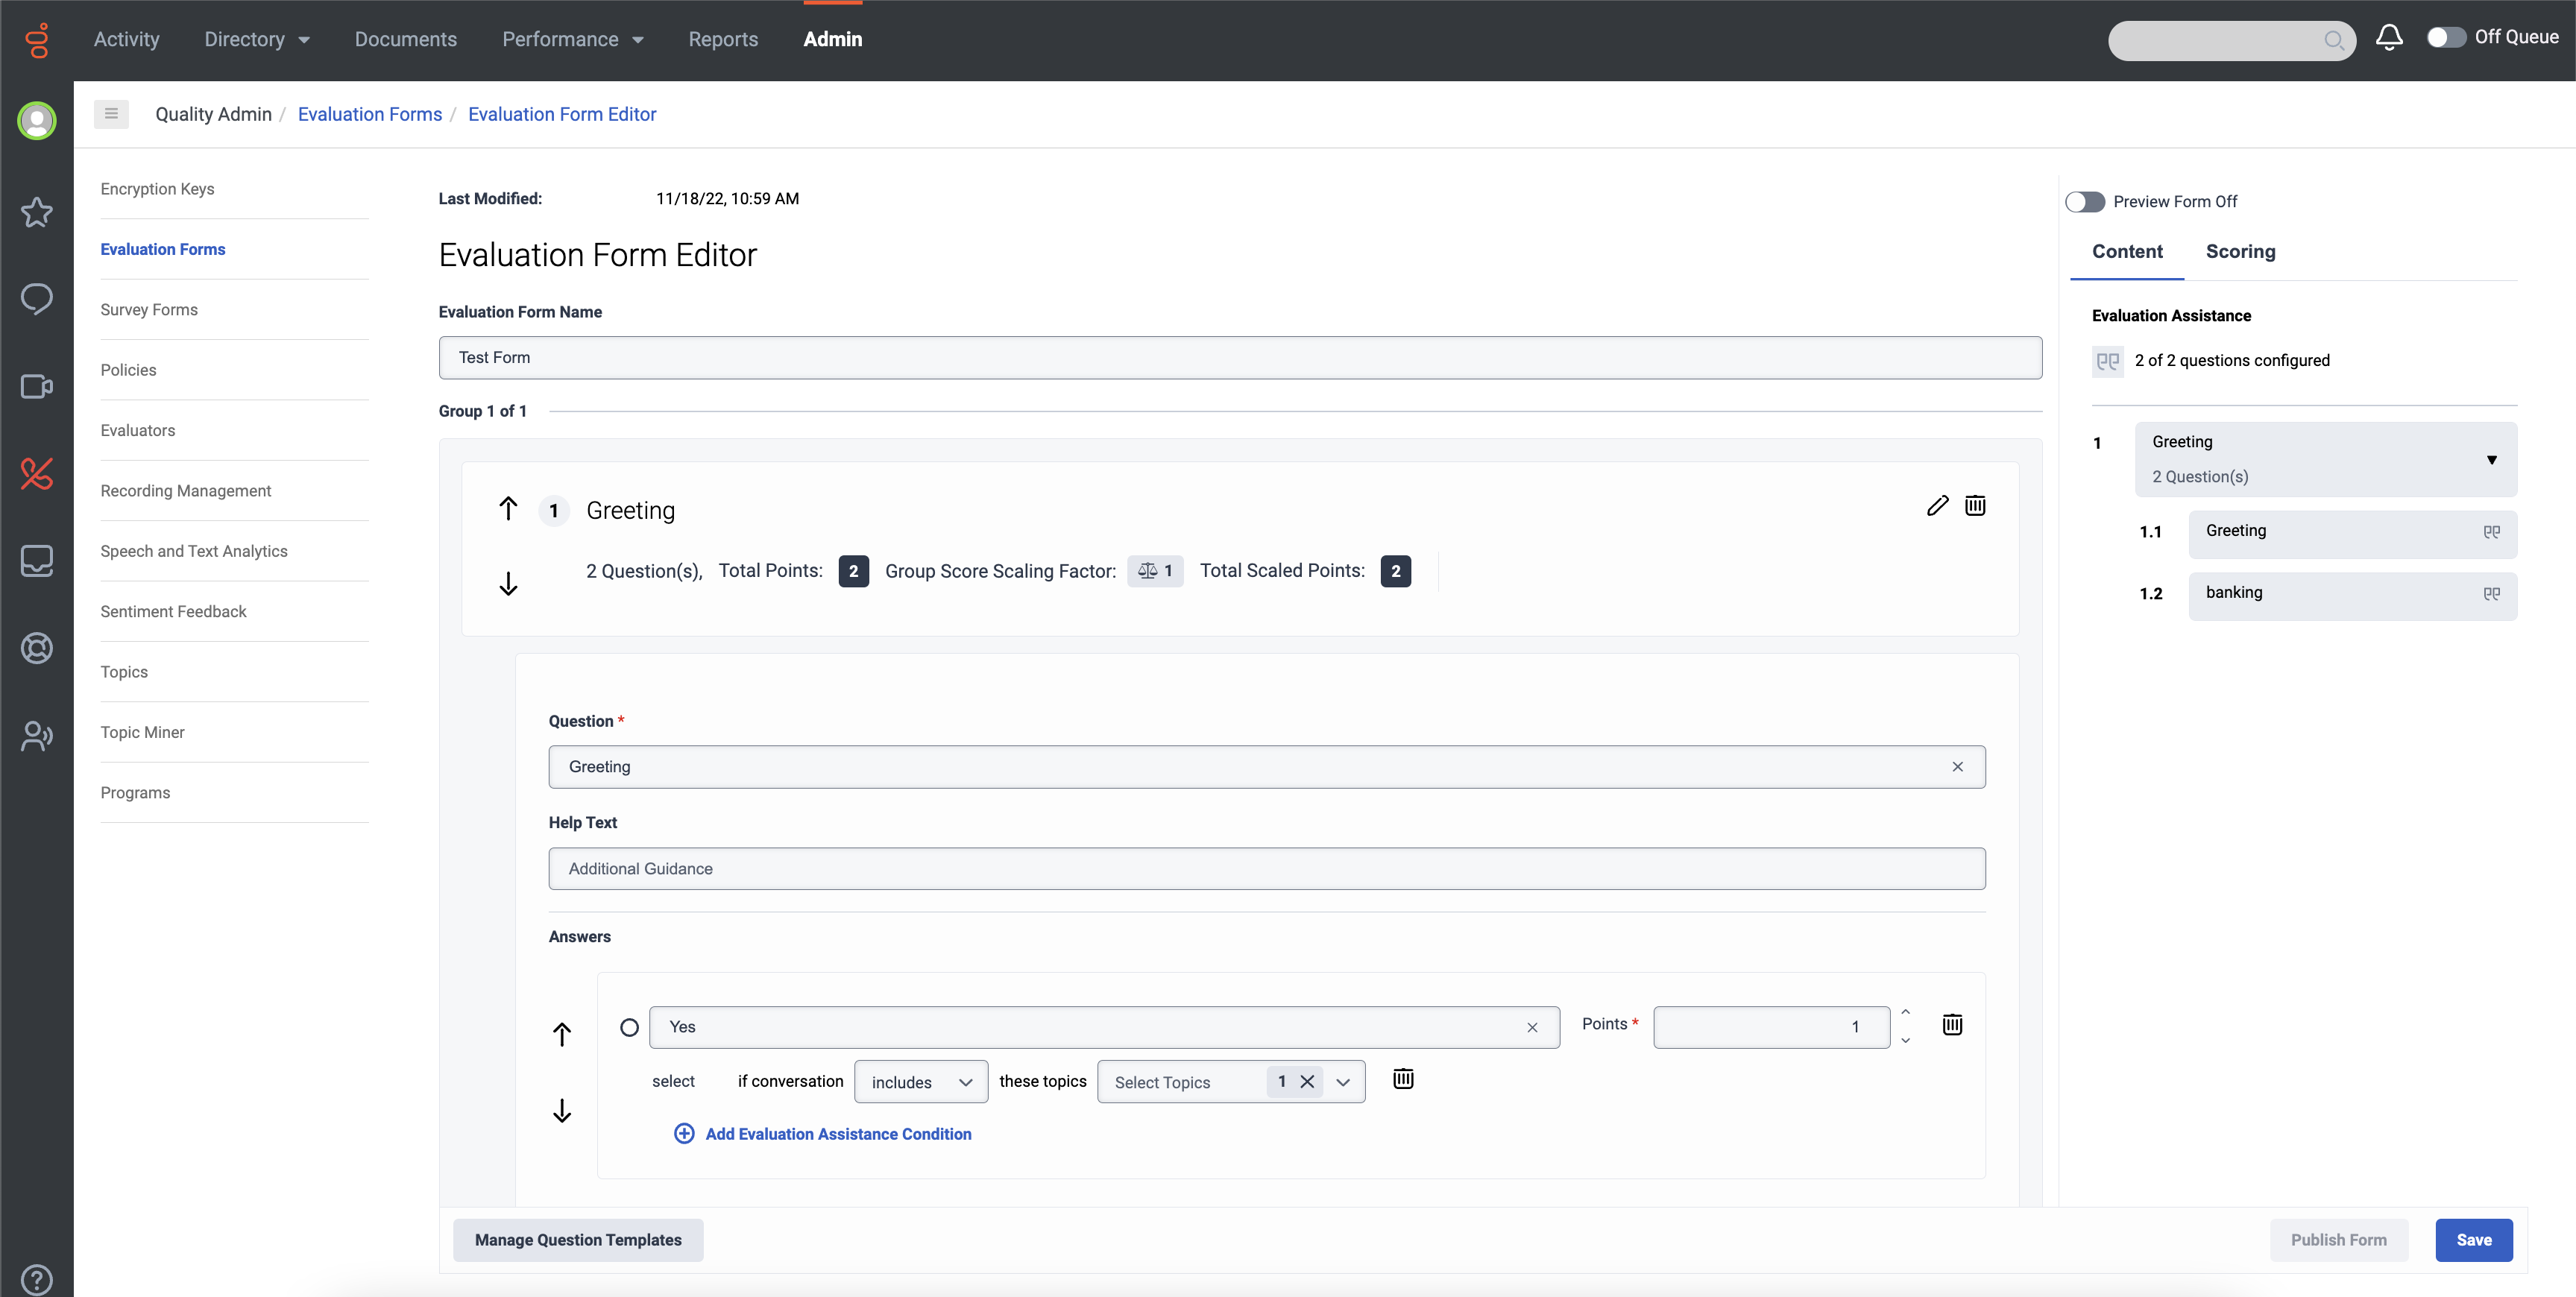This screenshot has height=1297, width=2576.
Task: Open the includes condition dropdown
Action: pos(919,1081)
